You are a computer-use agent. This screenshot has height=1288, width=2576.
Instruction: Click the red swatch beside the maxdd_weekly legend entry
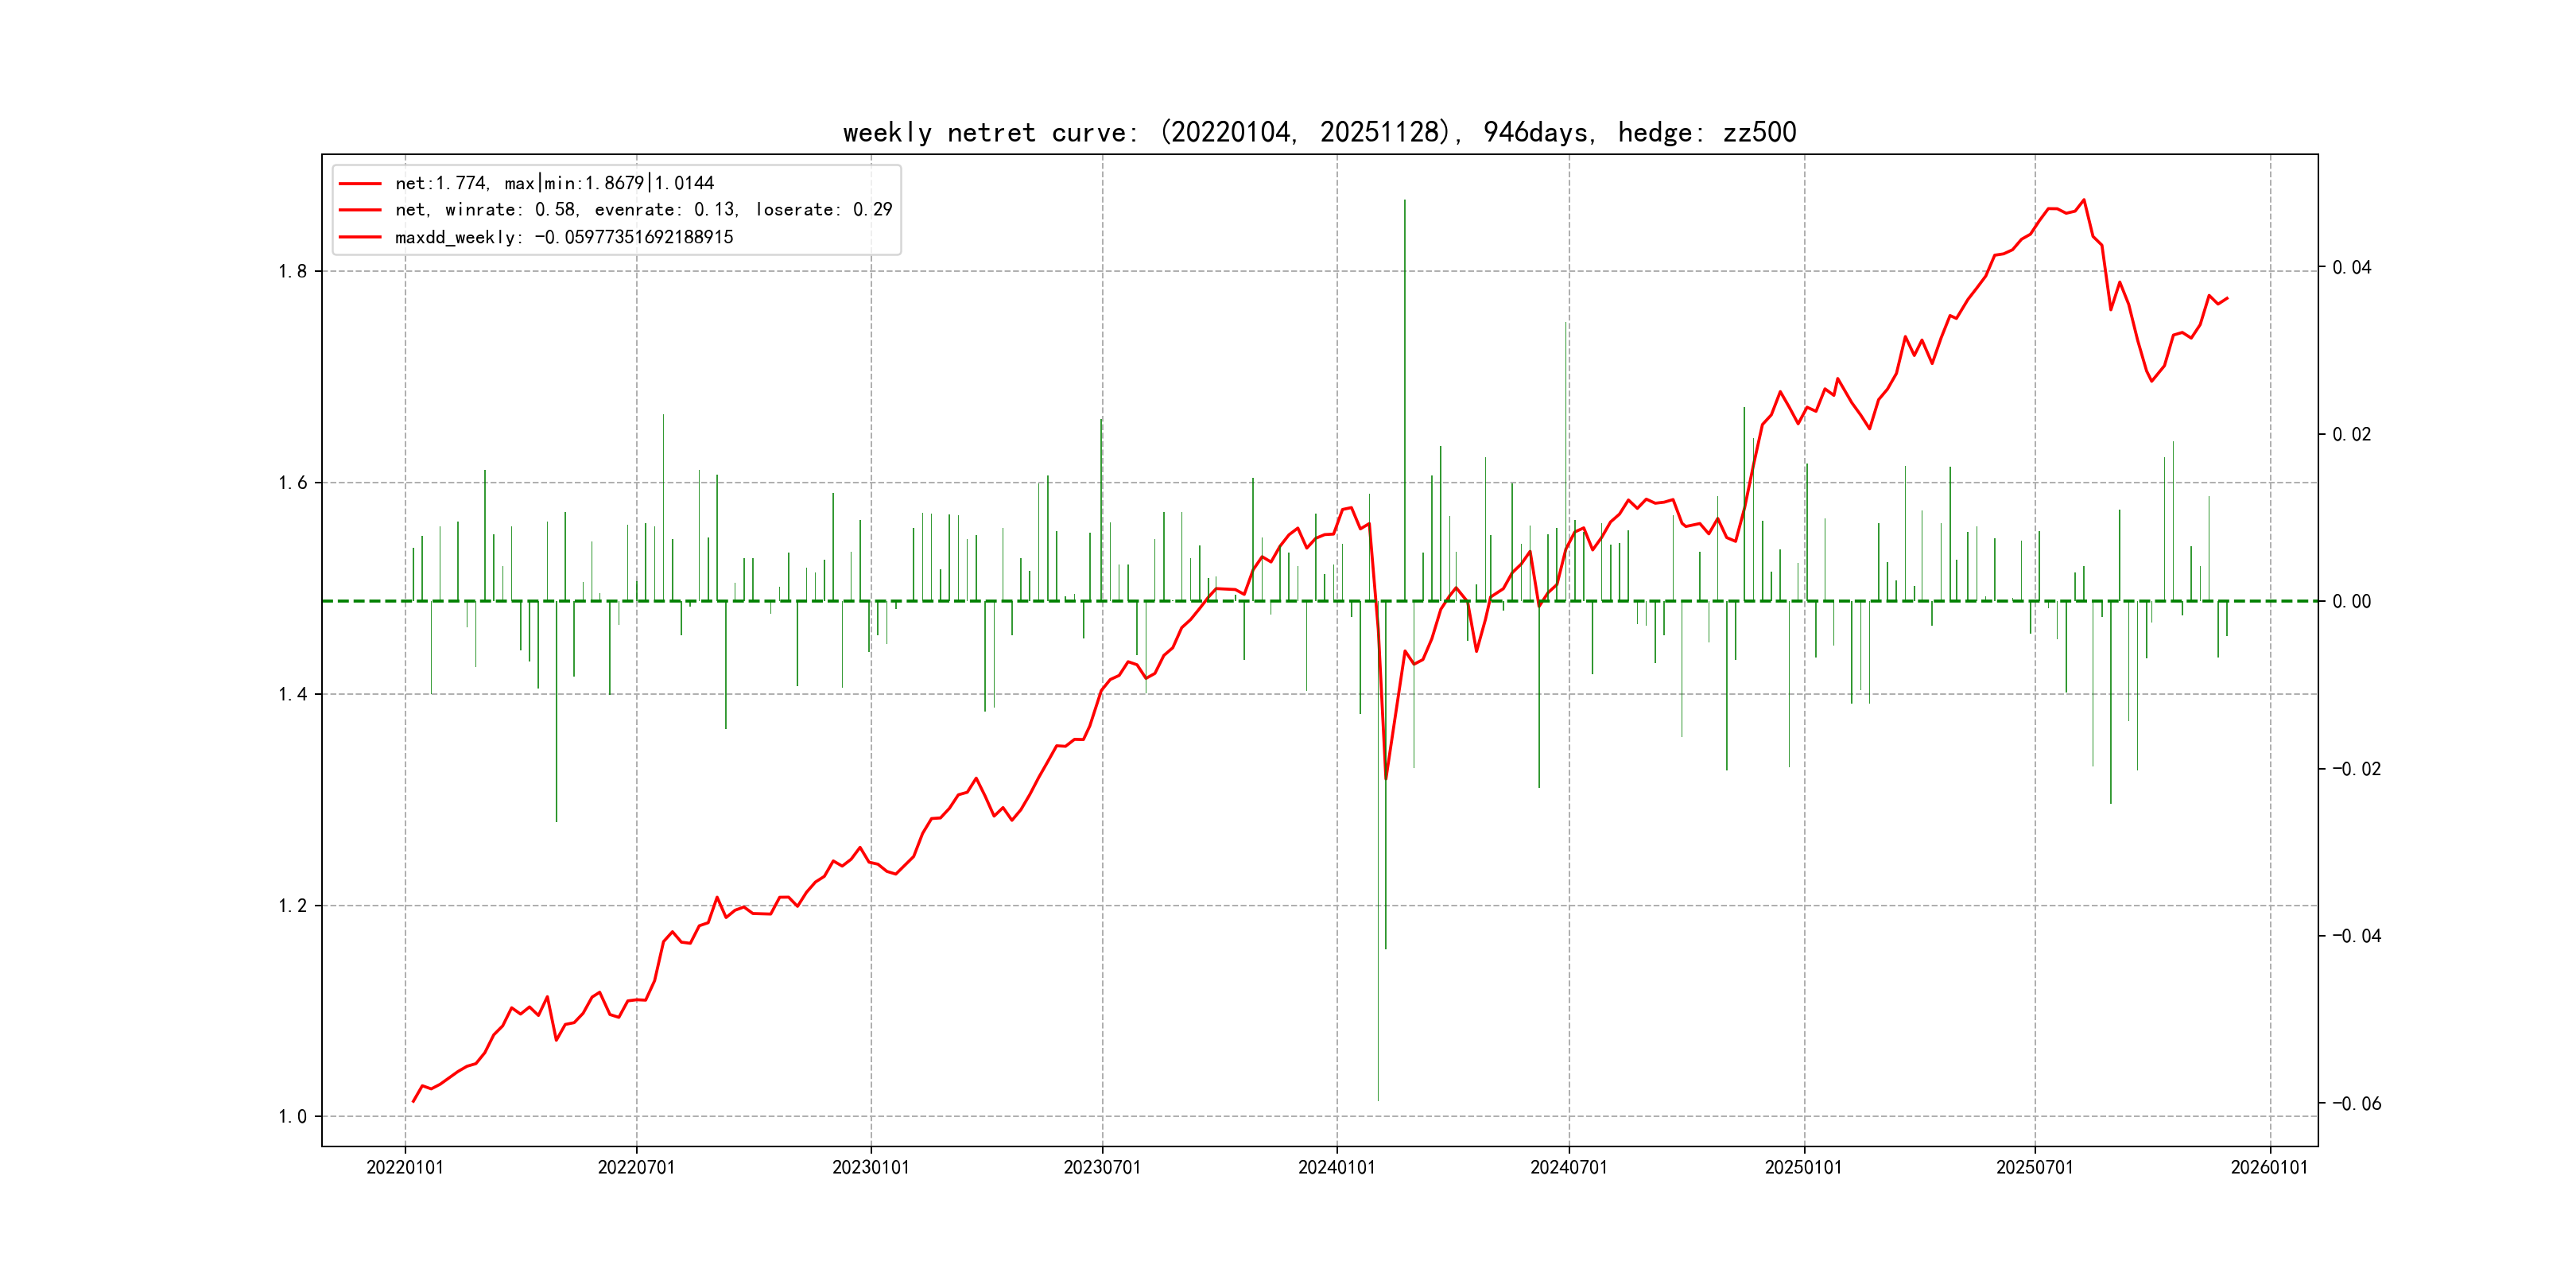pyautogui.click(x=360, y=237)
